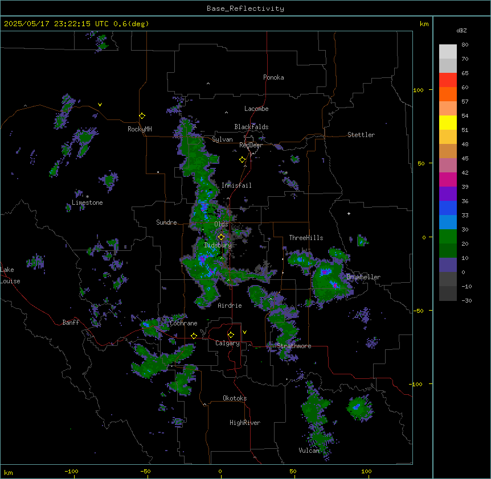Choose the slate 10-0 dBZ legend swatch
The width and height of the screenshot is (491, 479).
coord(448,265)
